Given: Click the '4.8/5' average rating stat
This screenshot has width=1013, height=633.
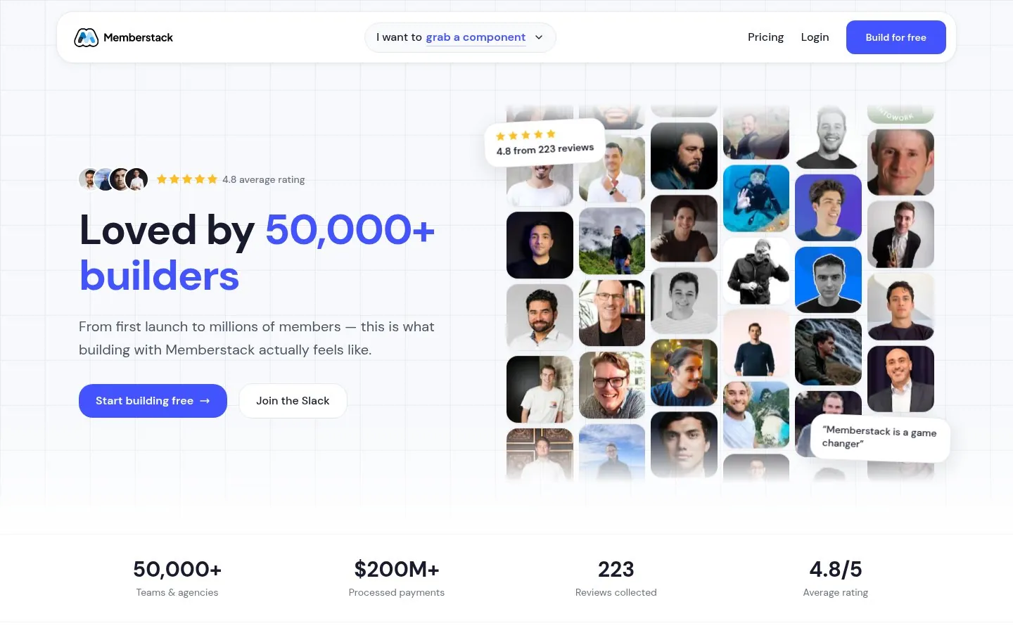Looking at the screenshot, I should (836, 569).
